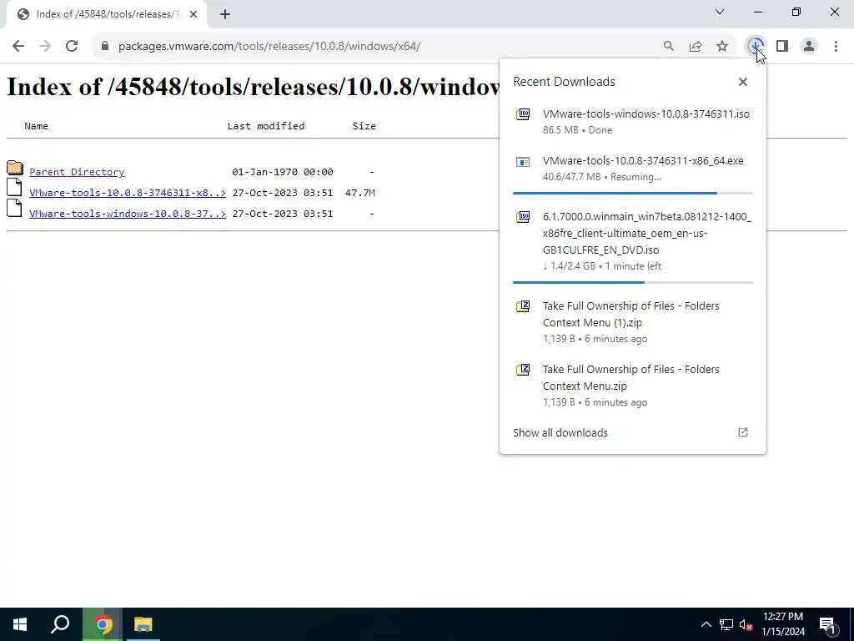
Task: Open the notification center icon
Action: click(x=827, y=624)
